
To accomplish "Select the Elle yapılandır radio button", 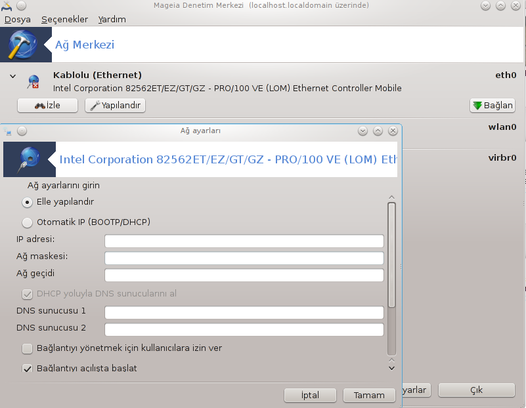I will 27,202.
